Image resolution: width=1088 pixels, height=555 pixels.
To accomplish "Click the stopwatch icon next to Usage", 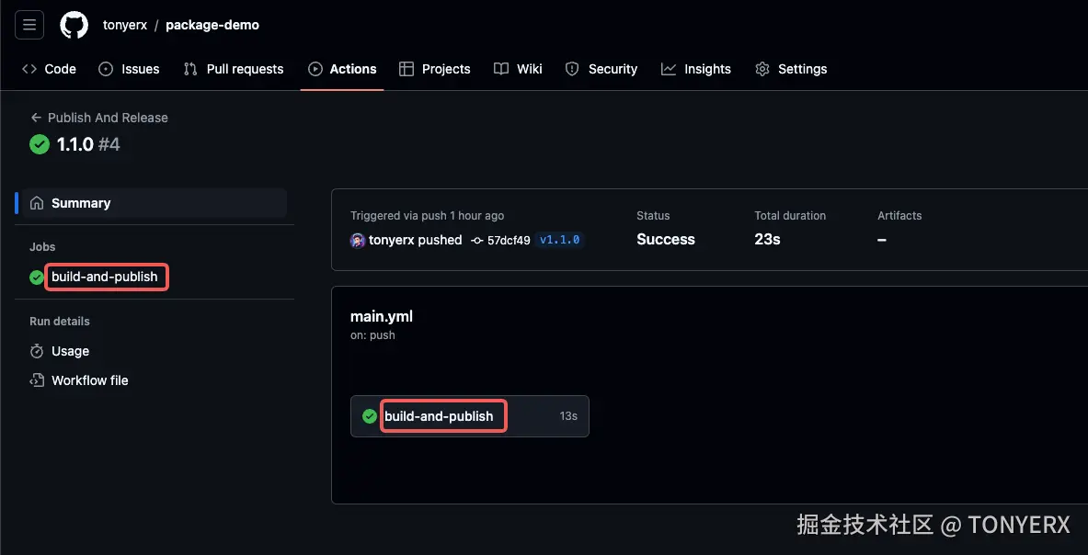I will 37,351.
